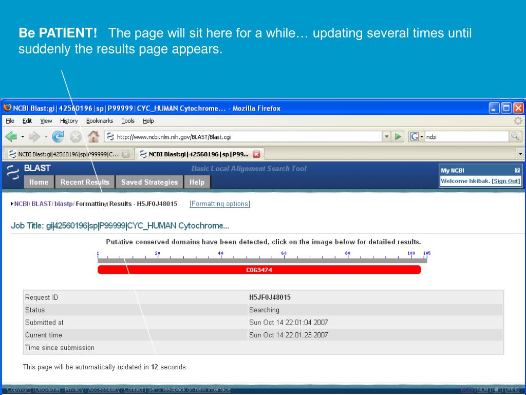
Task: Open the Firefox Help menu
Action: (148, 121)
